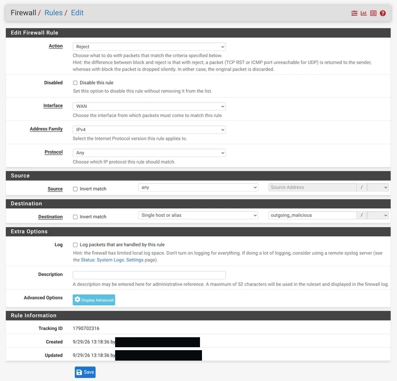Image resolution: width=397 pixels, height=381 pixels.
Task: Open the Source subnet mask dropdown
Action: (378, 188)
